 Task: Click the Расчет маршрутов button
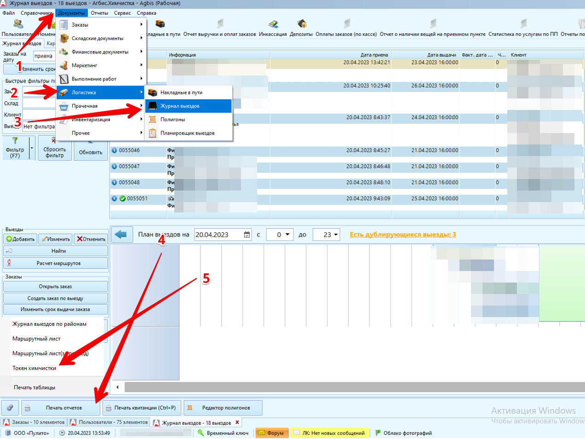pos(56,263)
